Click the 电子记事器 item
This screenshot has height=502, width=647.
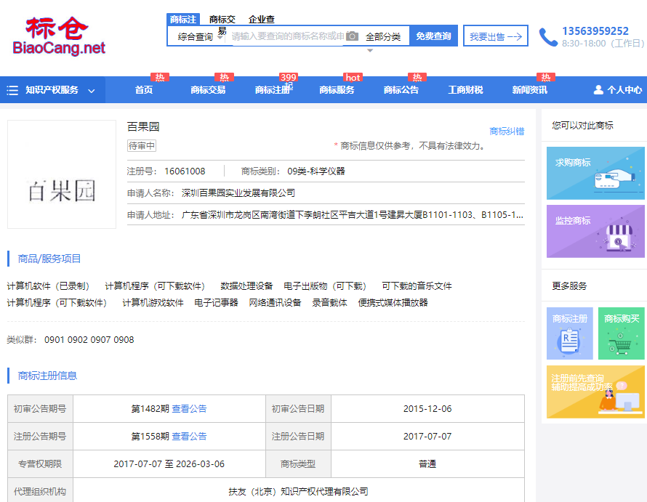216,303
